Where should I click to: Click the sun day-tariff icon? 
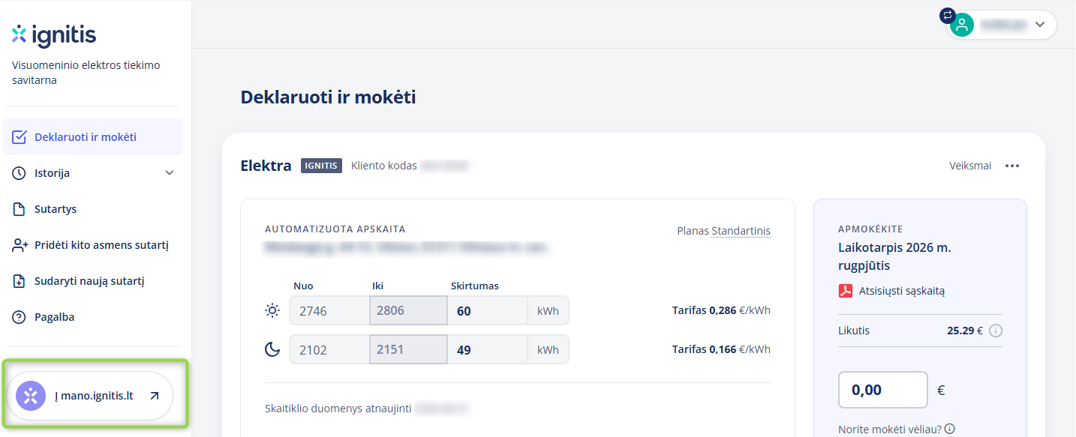[x=272, y=310]
